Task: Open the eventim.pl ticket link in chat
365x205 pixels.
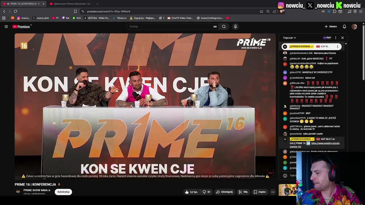Action: tap(315, 145)
